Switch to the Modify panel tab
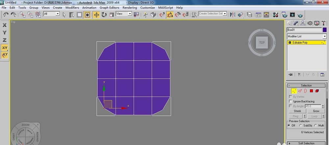329x145 pixels. tap(296, 23)
